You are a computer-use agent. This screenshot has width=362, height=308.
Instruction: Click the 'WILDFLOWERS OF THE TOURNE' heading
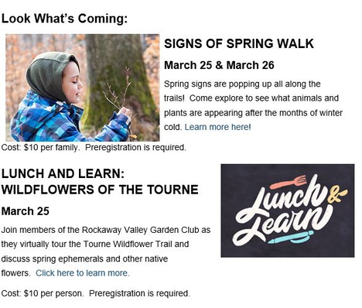click(x=100, y=190)
